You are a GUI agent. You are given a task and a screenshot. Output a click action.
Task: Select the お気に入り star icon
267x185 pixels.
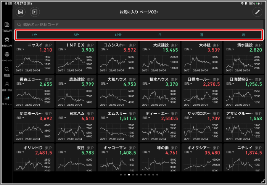(7, 41)
